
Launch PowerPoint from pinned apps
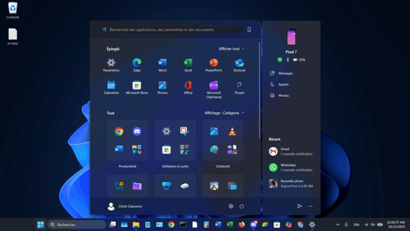pos(214,65)
